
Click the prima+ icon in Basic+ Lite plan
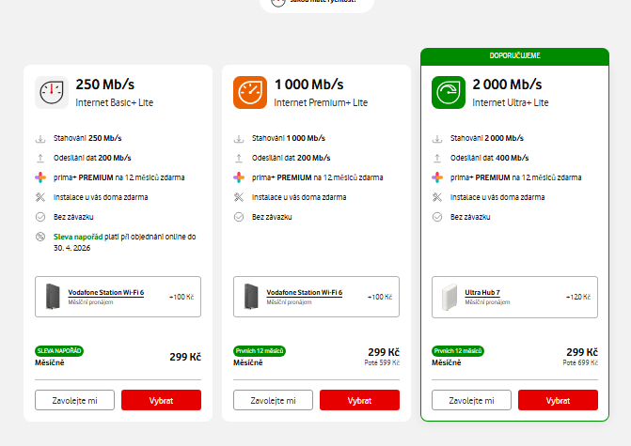pyautogui.click(x=40, y=177)
